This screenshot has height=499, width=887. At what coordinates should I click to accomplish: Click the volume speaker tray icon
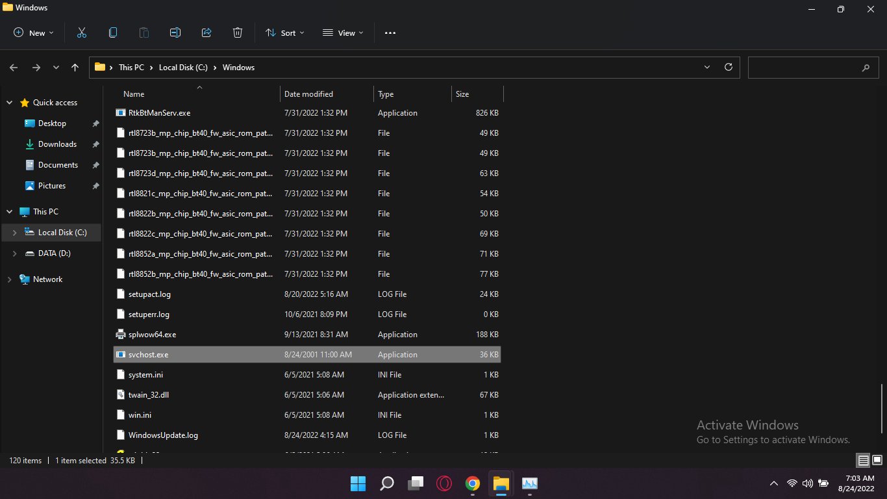pos(808,483)
